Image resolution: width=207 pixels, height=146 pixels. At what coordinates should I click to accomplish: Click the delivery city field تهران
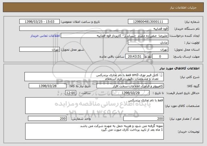40,50
